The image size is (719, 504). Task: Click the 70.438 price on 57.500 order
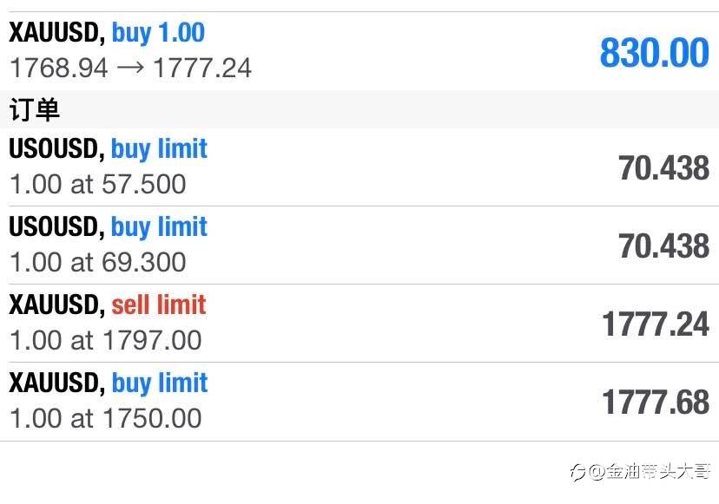click(664, 167)
